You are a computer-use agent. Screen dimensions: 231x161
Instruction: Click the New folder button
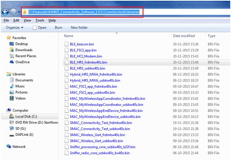click(79, 27)
